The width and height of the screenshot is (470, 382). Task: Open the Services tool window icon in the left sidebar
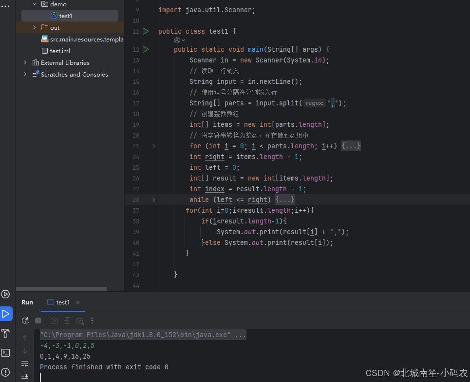(x=6, y=294)
